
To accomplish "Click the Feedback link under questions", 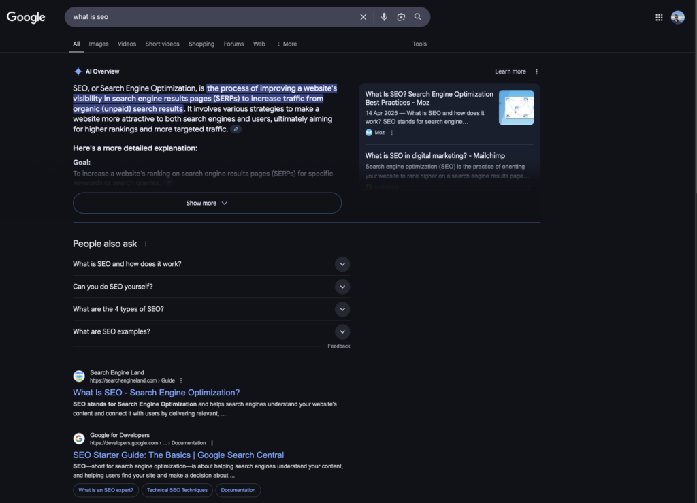I will point(339,346).
